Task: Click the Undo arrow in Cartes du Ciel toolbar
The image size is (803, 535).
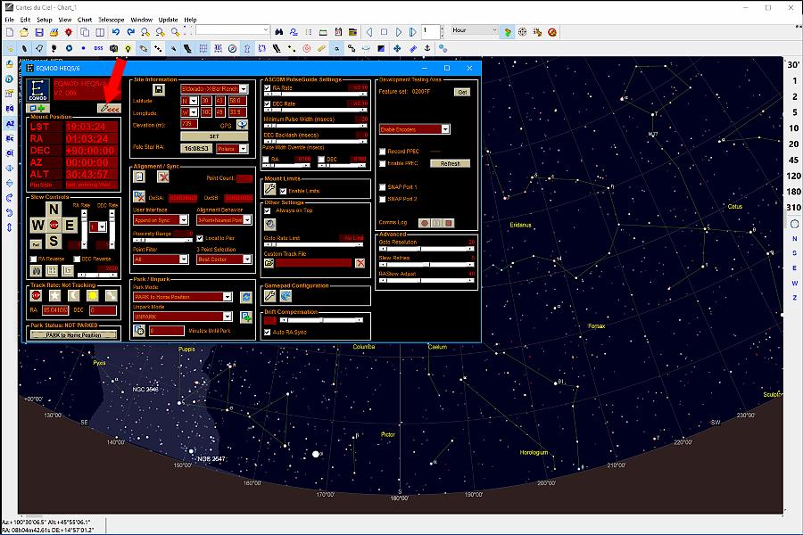Action: click(x=116, y=32)
